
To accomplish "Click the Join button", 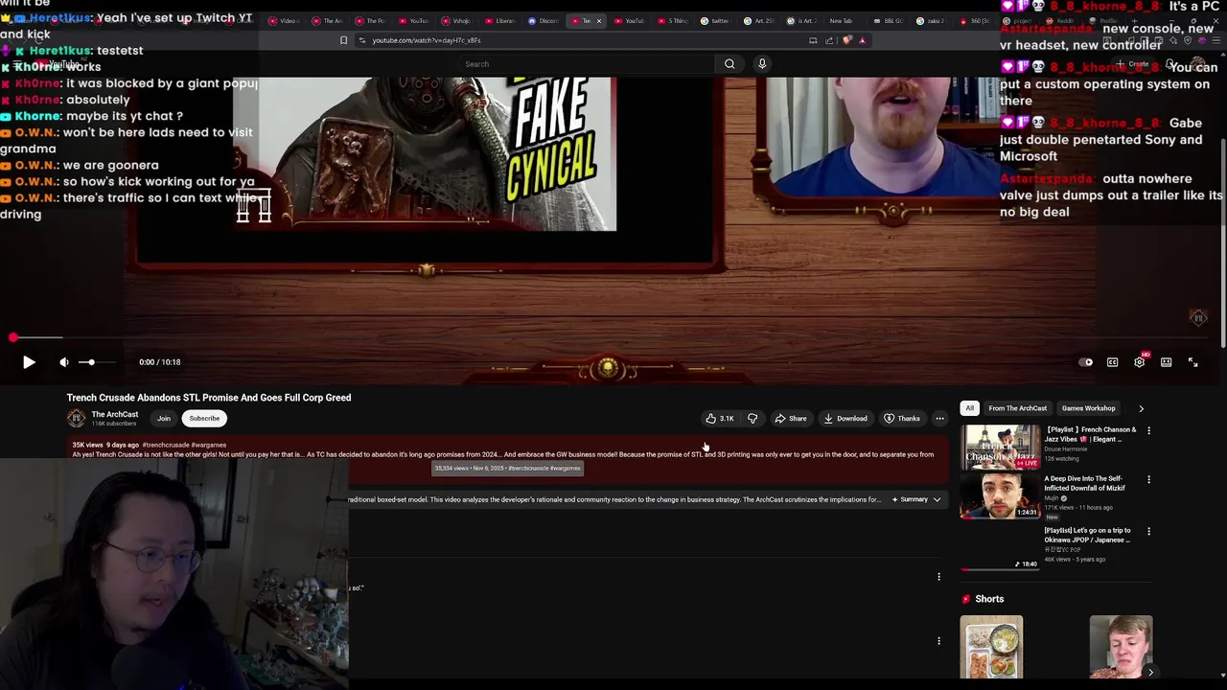I will coord(164,418).
